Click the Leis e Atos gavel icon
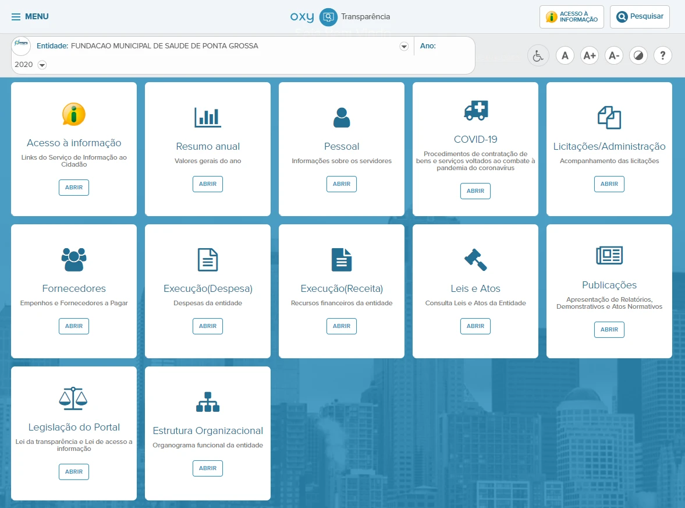Viewport: 685px width, 508px height. (475, 259)
